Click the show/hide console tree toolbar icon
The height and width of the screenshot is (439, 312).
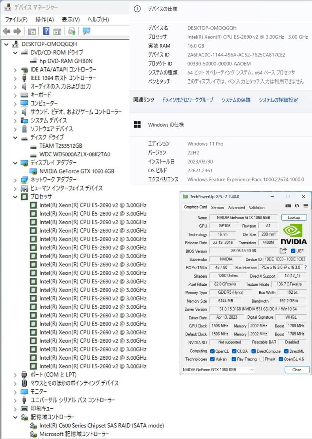[x=32, y=31]
